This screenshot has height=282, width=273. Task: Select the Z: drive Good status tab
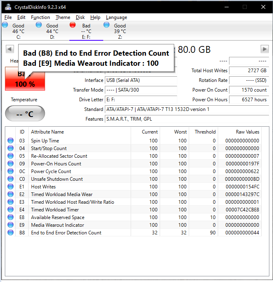click(x=120, y=31)
